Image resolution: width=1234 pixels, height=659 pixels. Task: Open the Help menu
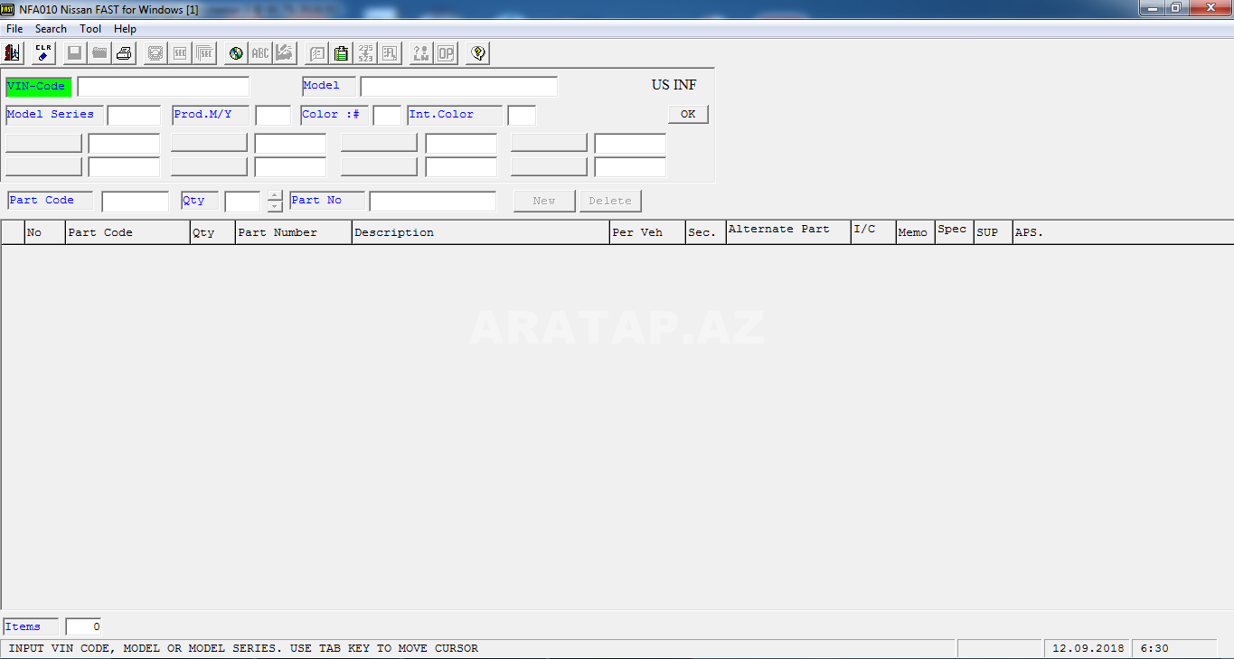tap(125, 29)
